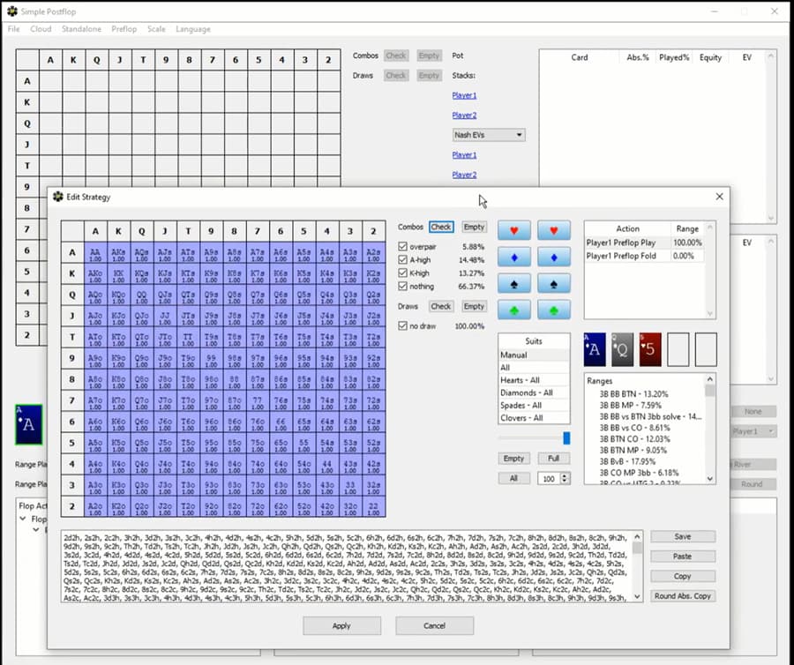Viewport: 794px width, 665px height.
Task: Open the Preflop menu
Action: [124, 29]
